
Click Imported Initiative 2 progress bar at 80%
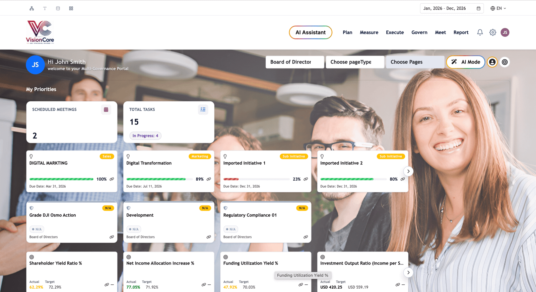coord(353,179)
